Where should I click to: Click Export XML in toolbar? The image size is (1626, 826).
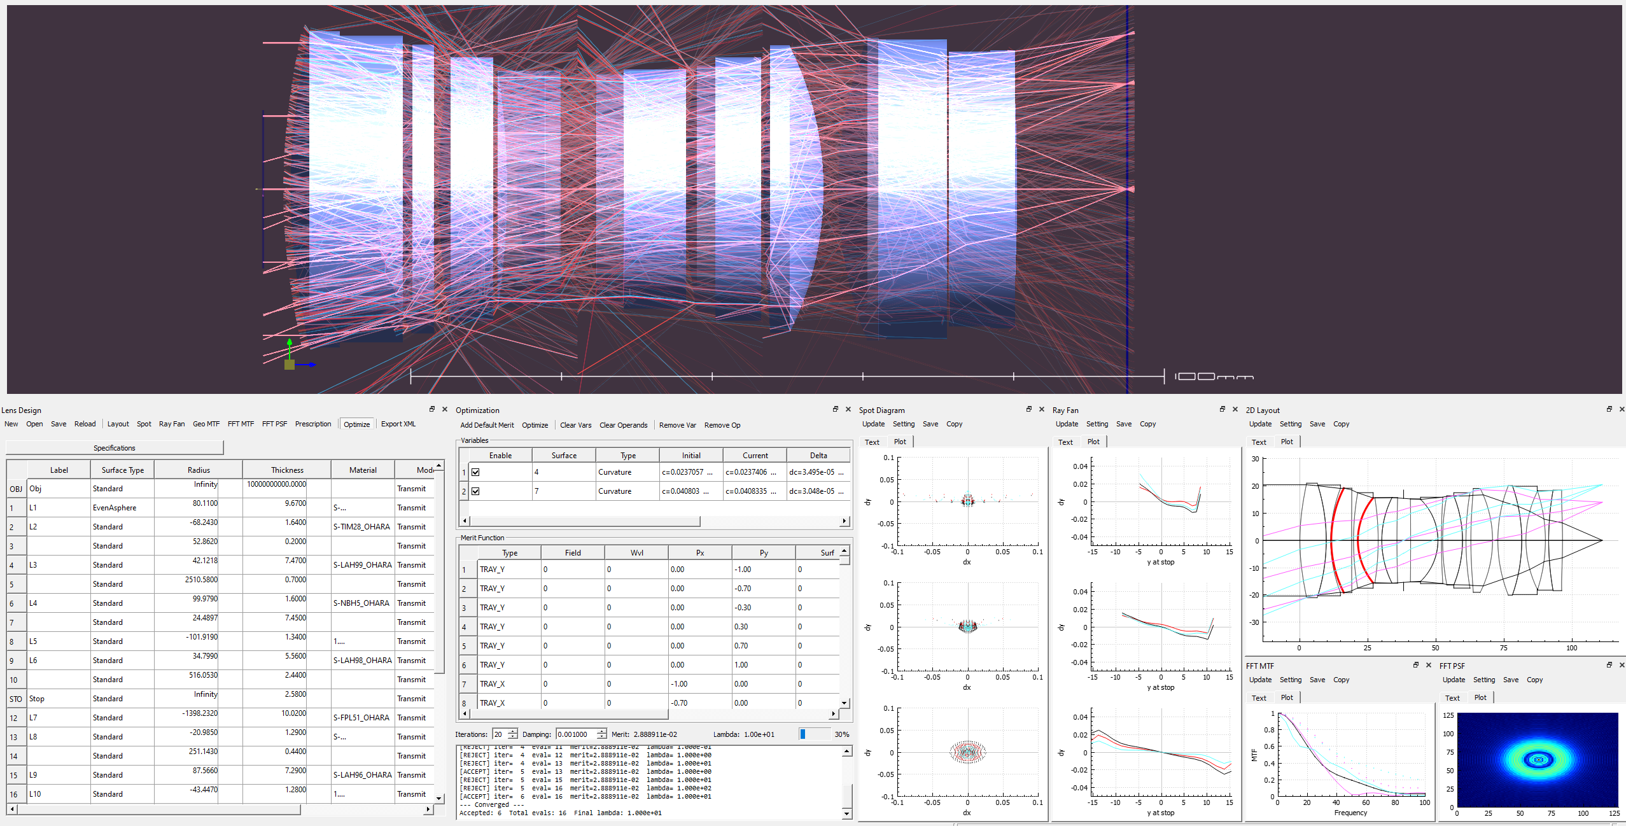click(x=398, y=424)
